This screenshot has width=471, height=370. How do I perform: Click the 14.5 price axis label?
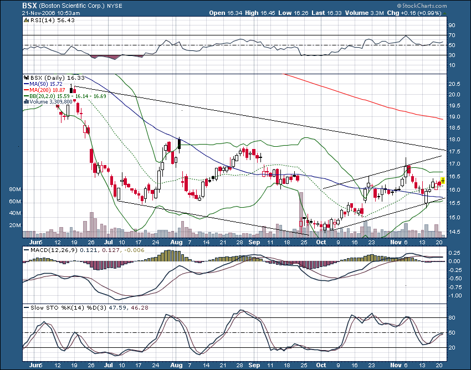click(454, 232)
